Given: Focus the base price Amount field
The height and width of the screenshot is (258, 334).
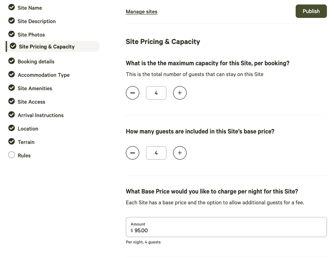Looking at the screenshot, I should (226, 227).
